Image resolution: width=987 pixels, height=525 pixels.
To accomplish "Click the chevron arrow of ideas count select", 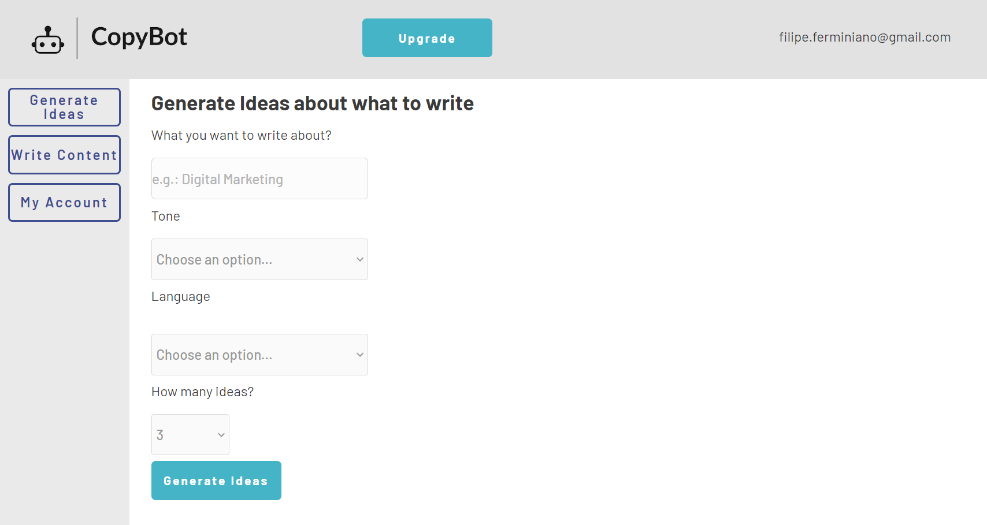I will click(221, 435).
